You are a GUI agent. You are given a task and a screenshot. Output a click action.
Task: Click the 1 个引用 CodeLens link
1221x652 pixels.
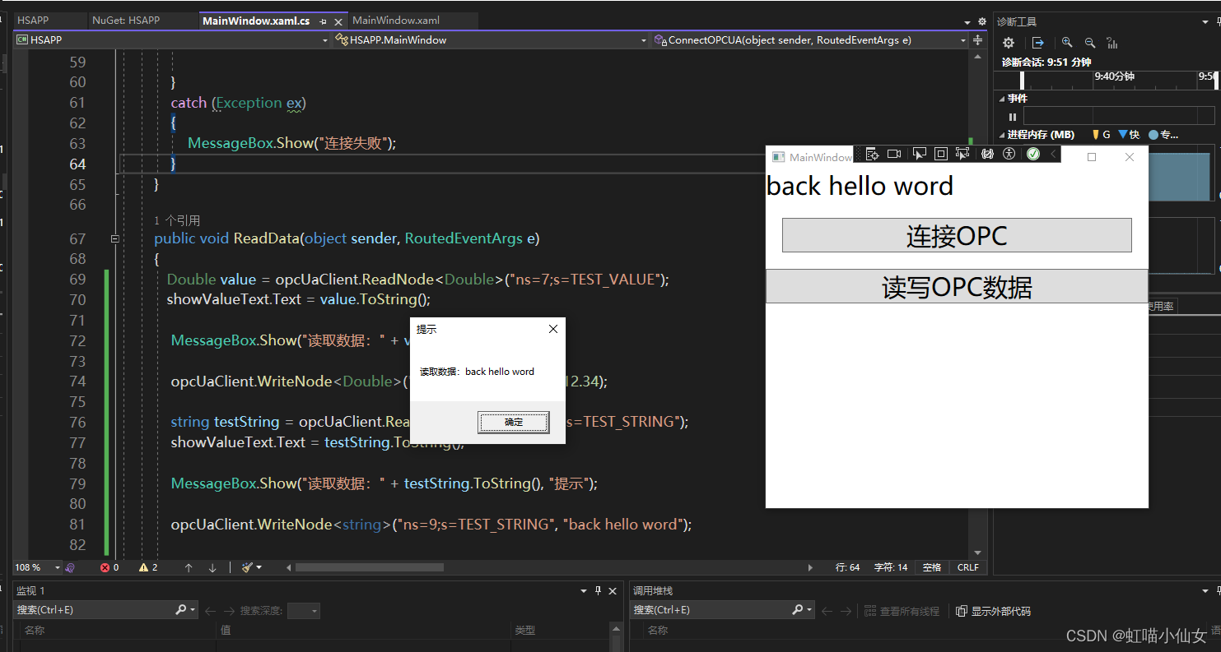(177, 220)
